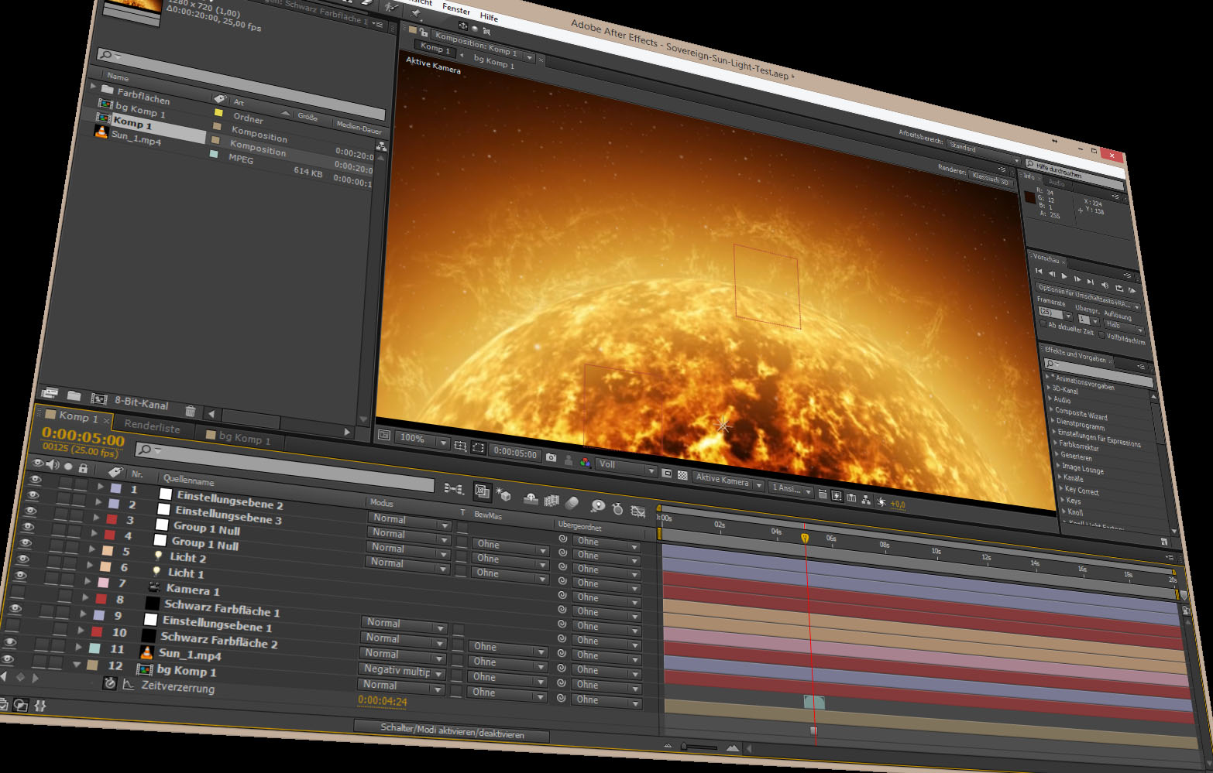Open the 100% zoom dropdown

point(422,440)
